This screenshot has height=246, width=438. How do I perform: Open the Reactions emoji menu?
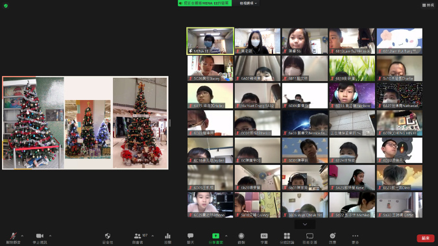(x=332, y=238)
